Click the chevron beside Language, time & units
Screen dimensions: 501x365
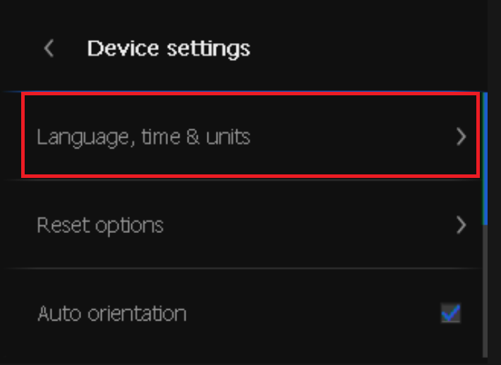pos(461,136)
